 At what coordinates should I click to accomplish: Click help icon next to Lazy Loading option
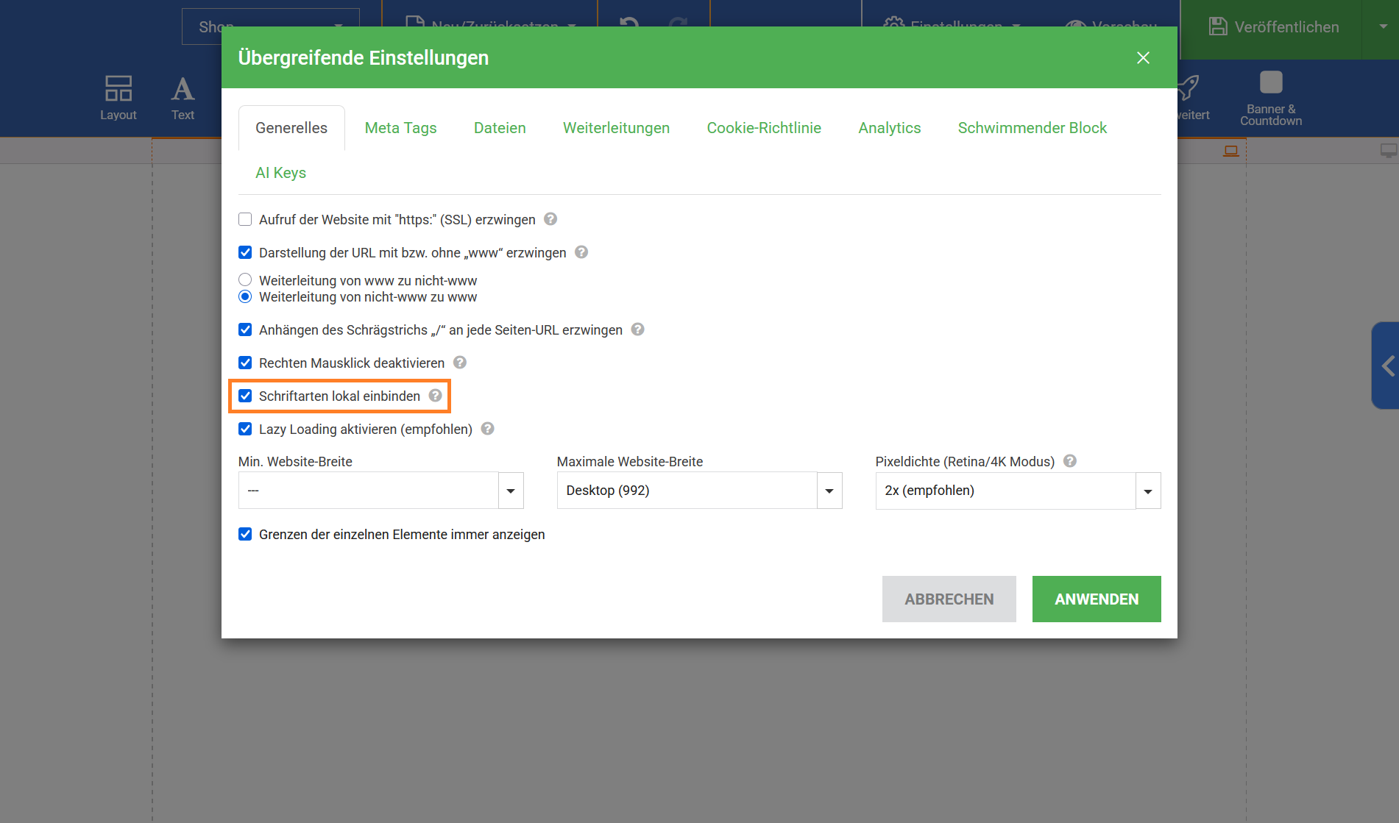[487, 429]
